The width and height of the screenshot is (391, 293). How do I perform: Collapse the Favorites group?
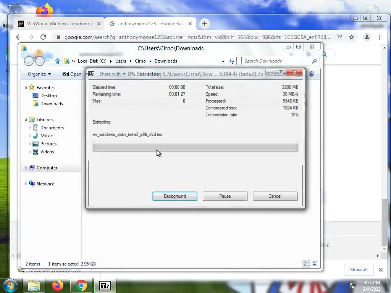click(x=26, y=87)
